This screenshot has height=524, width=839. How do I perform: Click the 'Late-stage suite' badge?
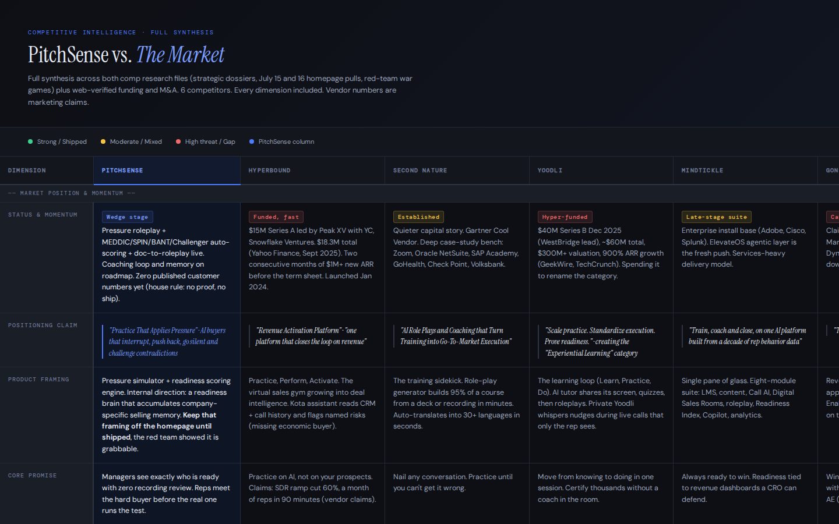click(717, 217)
